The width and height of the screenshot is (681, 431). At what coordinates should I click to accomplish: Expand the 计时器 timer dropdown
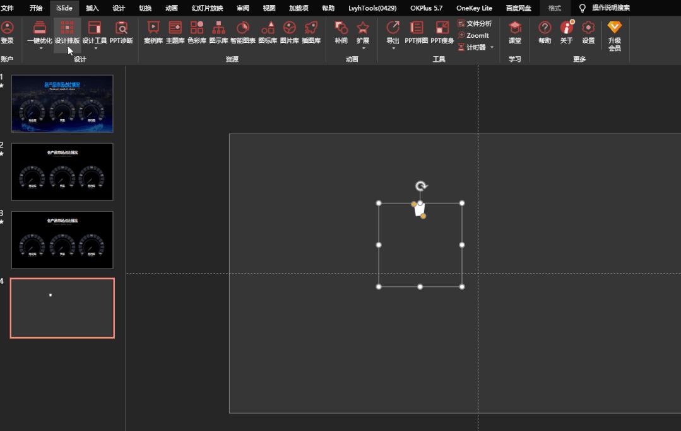(x=492, y=47)
